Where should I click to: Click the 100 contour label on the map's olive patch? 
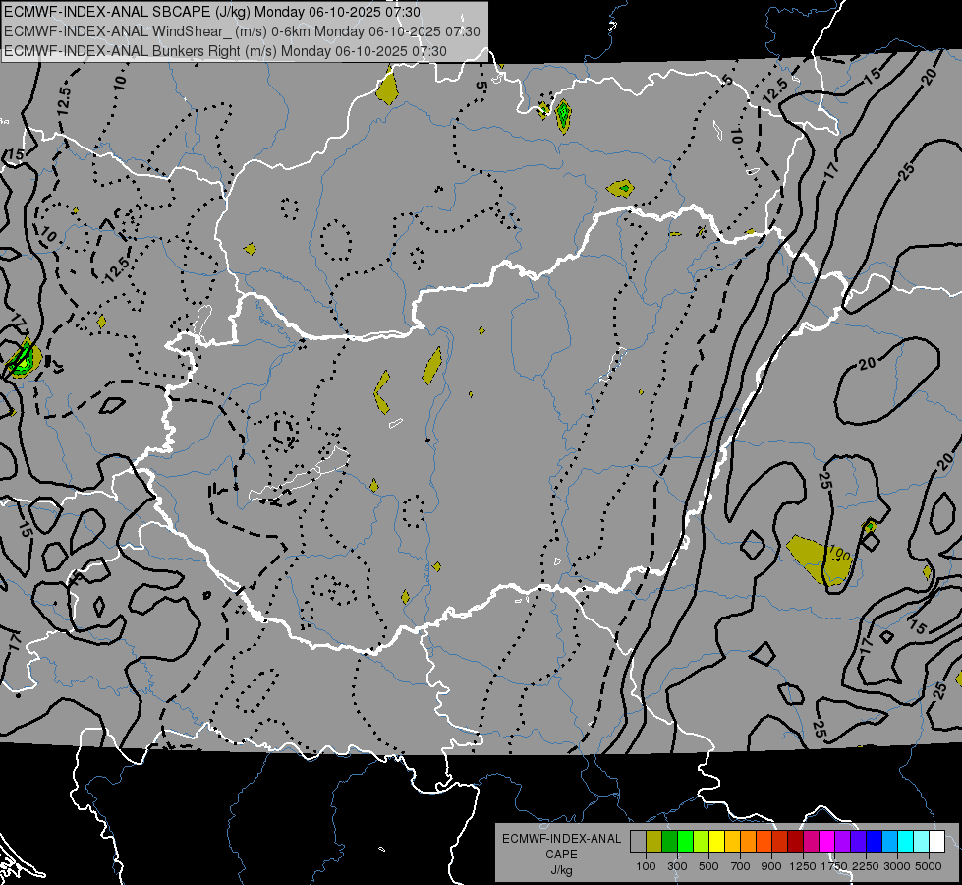pos(839,554)
